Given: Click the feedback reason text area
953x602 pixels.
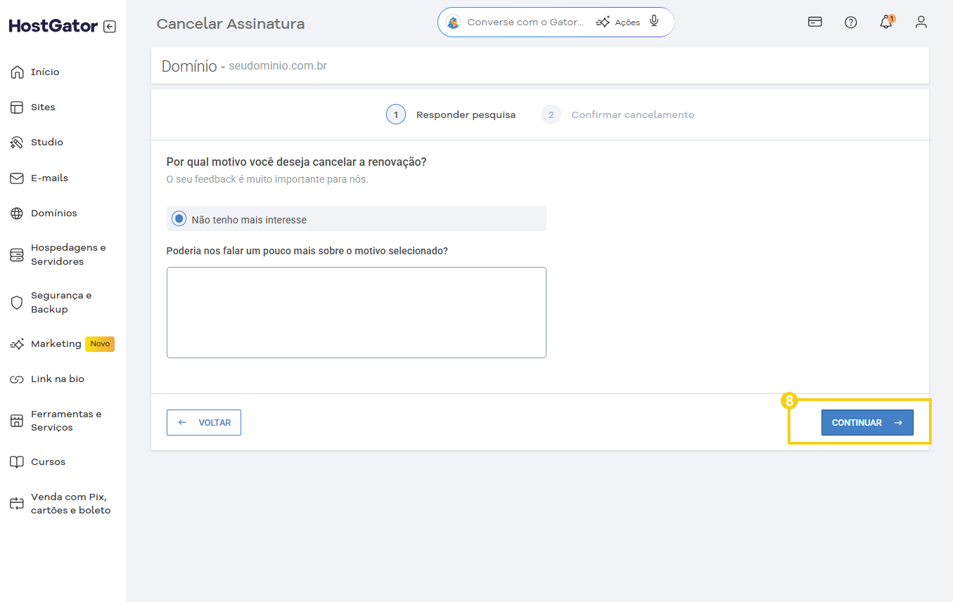Looking at the screenshot, I should pyautogui.click(x=356, y=313).
